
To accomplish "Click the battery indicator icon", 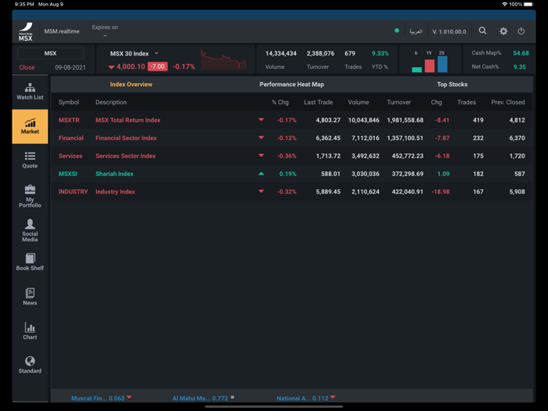I will click(528, 4).
